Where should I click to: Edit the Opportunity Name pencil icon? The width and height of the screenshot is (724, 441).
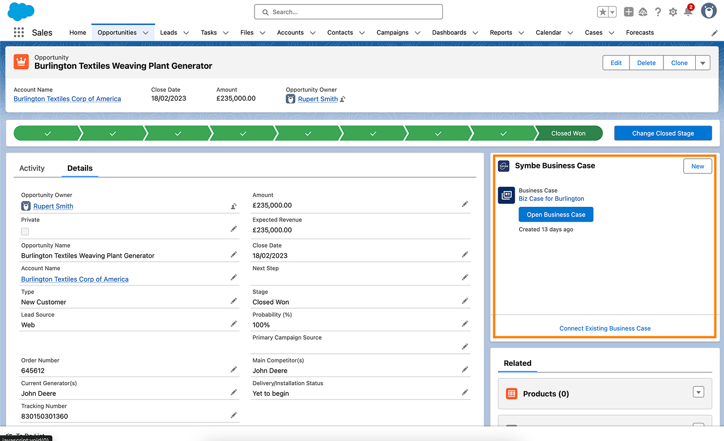click(234, 254)
